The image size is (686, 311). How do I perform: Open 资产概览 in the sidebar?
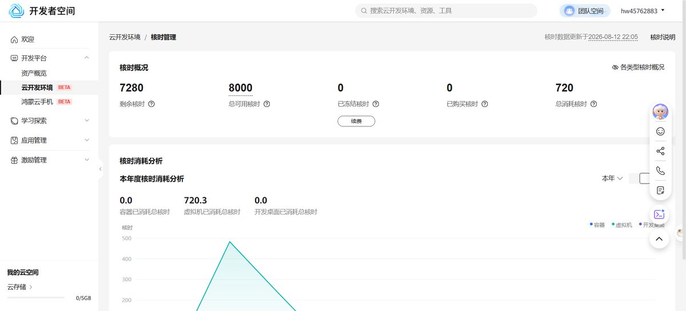point(34,73)
